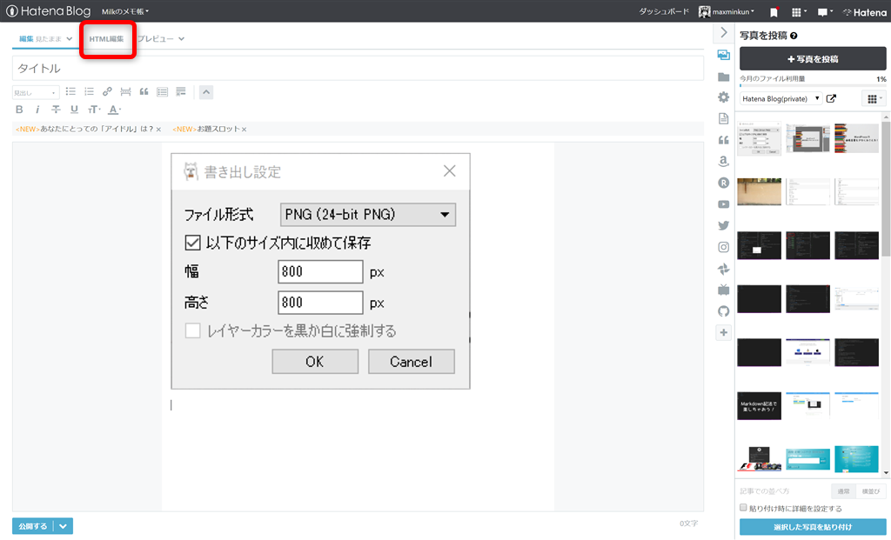The width and height of the screenshot is (891, 540).
Task: Switch to the 編集 見たまま tab
Action: pyautogui.click(x=45, y=38)
